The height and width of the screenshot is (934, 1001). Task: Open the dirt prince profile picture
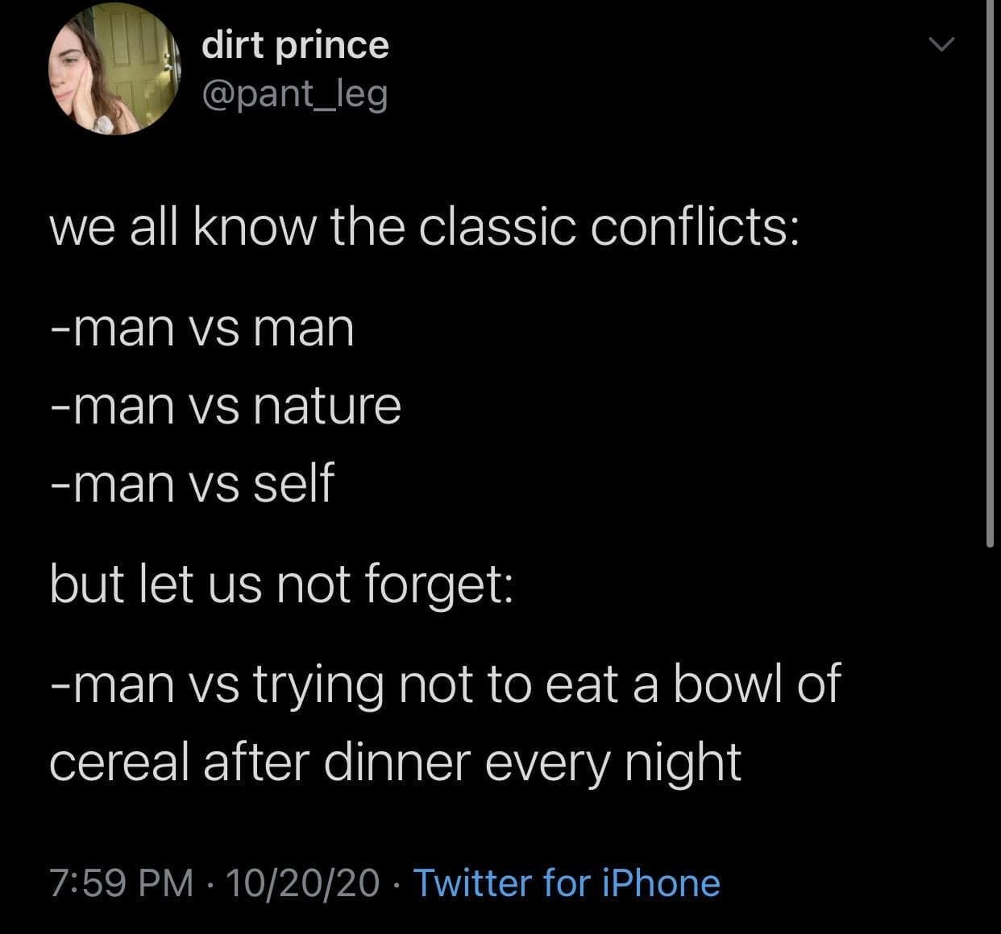point(114,68)
